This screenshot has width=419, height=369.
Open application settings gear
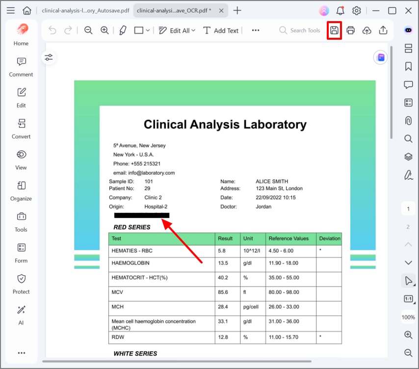(x=357, y=11)
